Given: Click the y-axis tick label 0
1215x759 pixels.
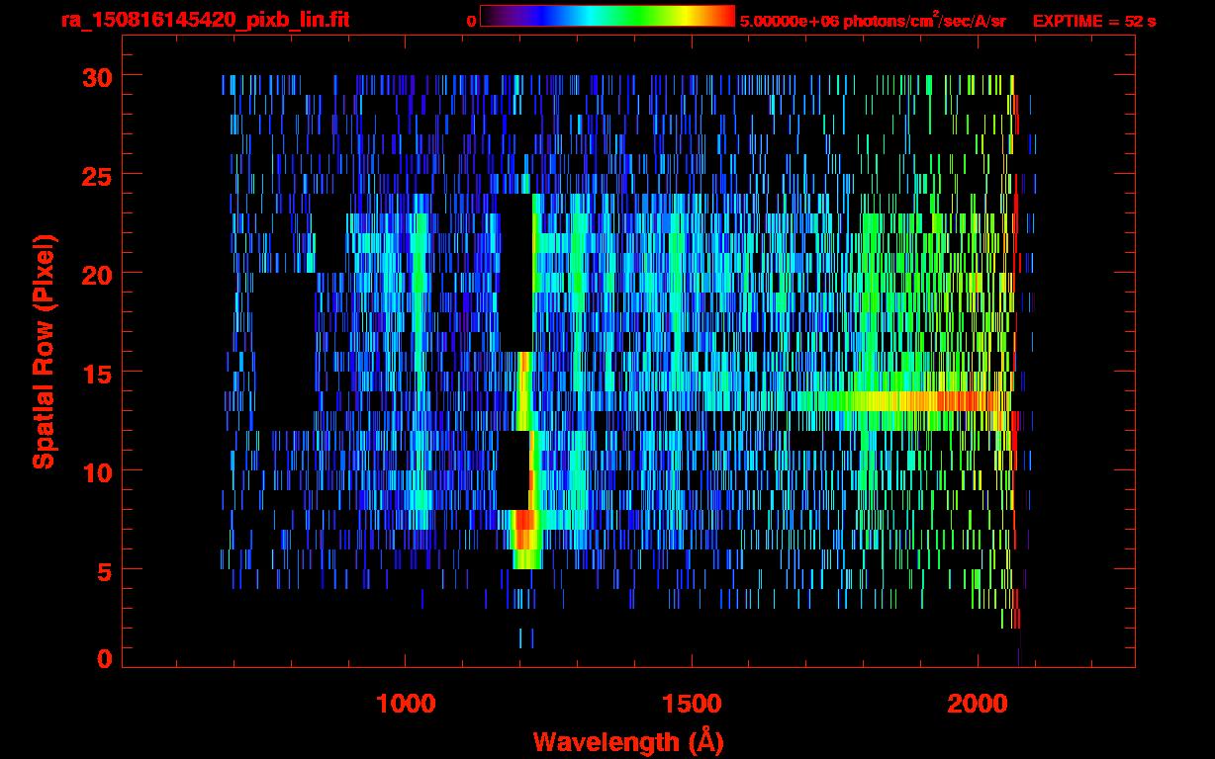Looking at the screenshot, I should coord(103,658).
